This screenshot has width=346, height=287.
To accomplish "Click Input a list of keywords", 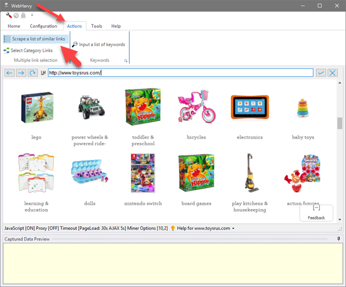I will pos(98,44).
